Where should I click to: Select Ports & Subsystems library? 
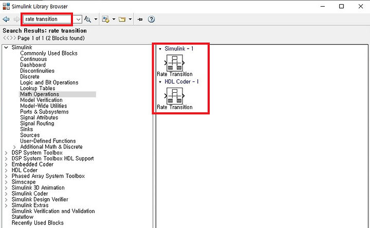pos(44,112)
